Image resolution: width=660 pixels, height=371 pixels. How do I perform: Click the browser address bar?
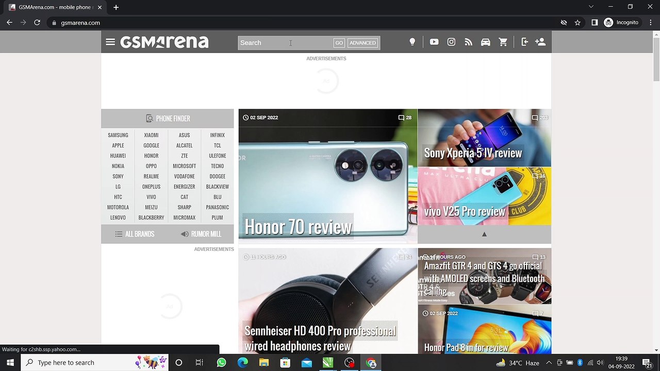point(304,23)
